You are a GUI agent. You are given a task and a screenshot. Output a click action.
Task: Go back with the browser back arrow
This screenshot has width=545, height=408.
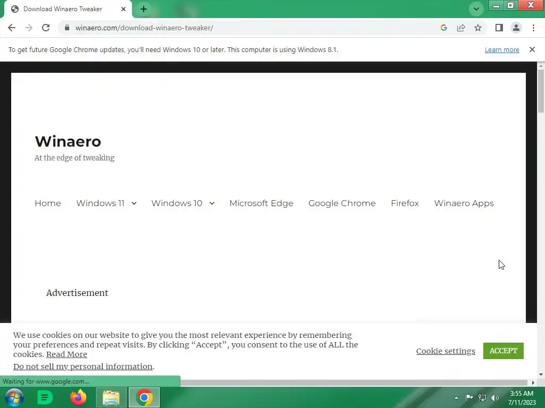click(x=12, y=28)
